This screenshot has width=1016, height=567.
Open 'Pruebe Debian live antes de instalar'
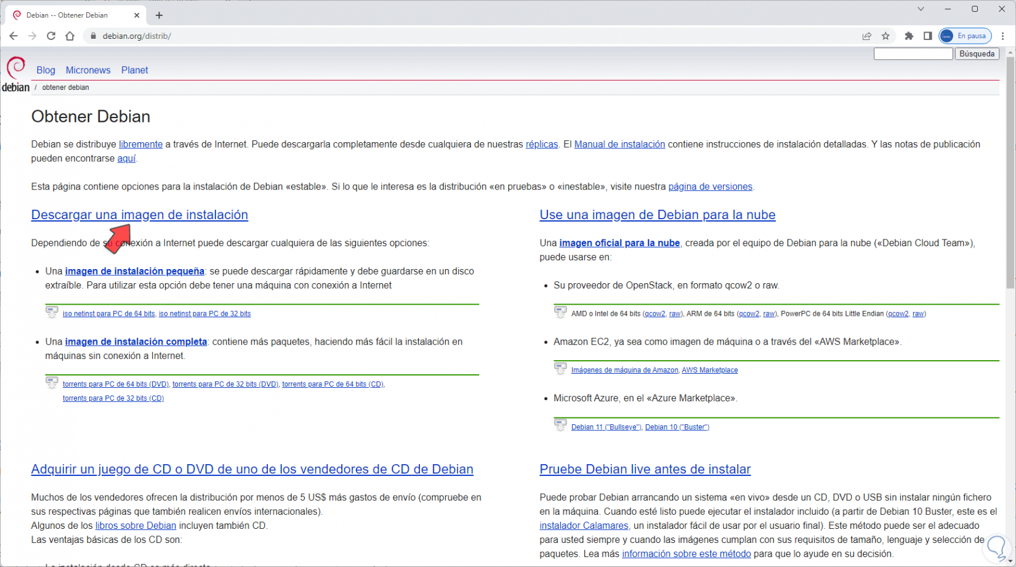point(645,469)
